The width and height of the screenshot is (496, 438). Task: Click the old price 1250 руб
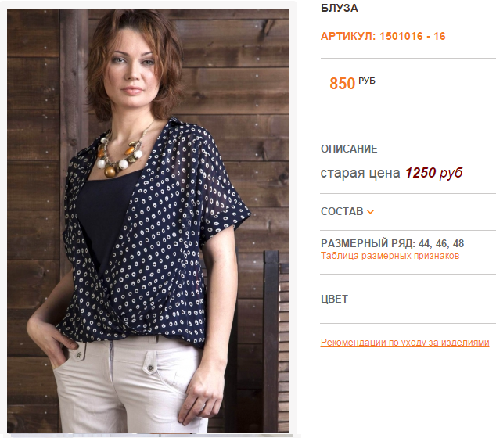click(x=433, y=173)
